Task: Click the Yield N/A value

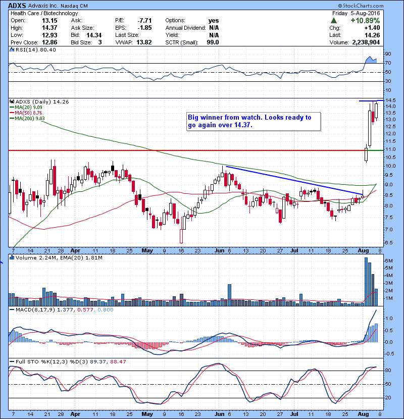Action: pyautogui.click(x=214, y=35)
